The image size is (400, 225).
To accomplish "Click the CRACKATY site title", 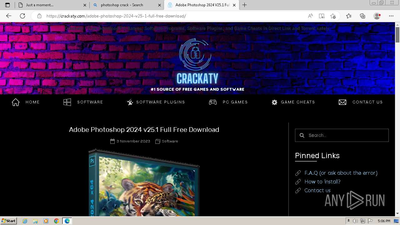I will click(x=197, y=79).
